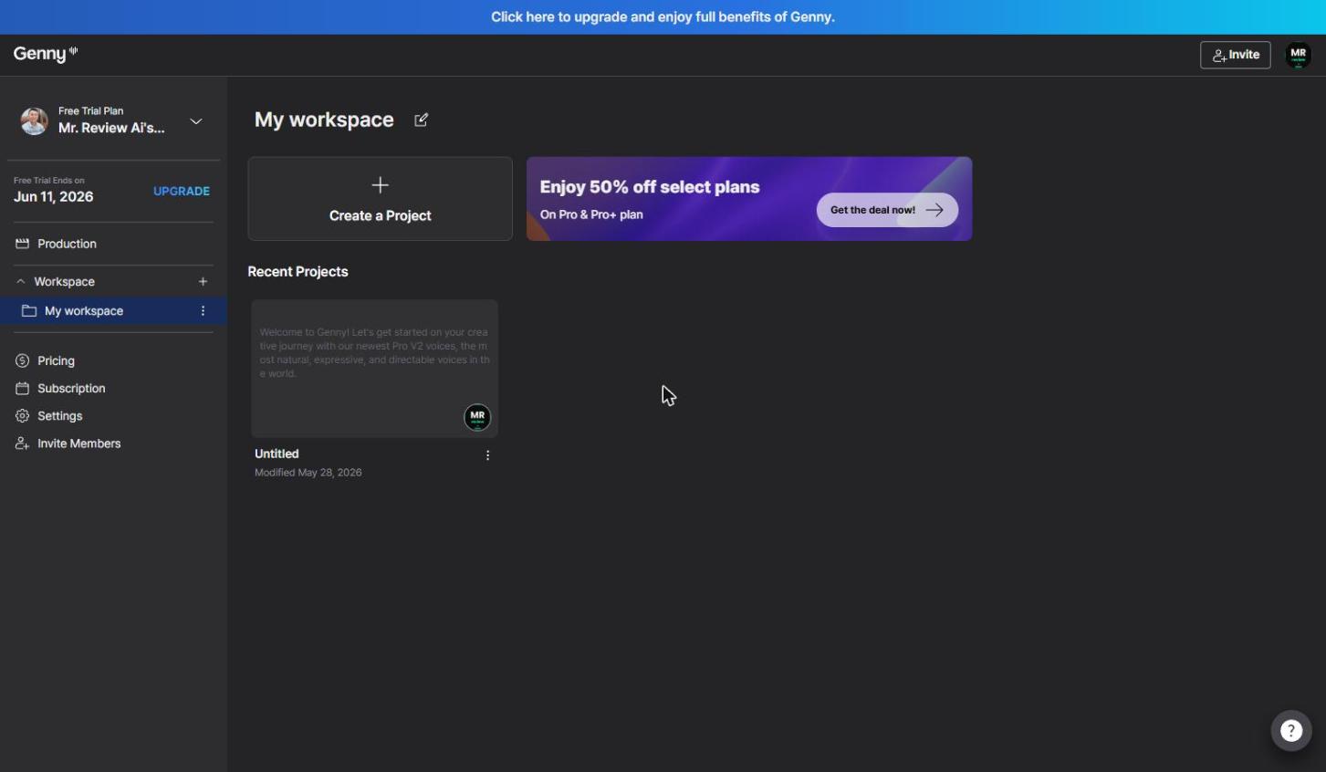The image size is (1326, 772).
Task: Open Untitled project three-dot menu
Action: click(488, 455)
